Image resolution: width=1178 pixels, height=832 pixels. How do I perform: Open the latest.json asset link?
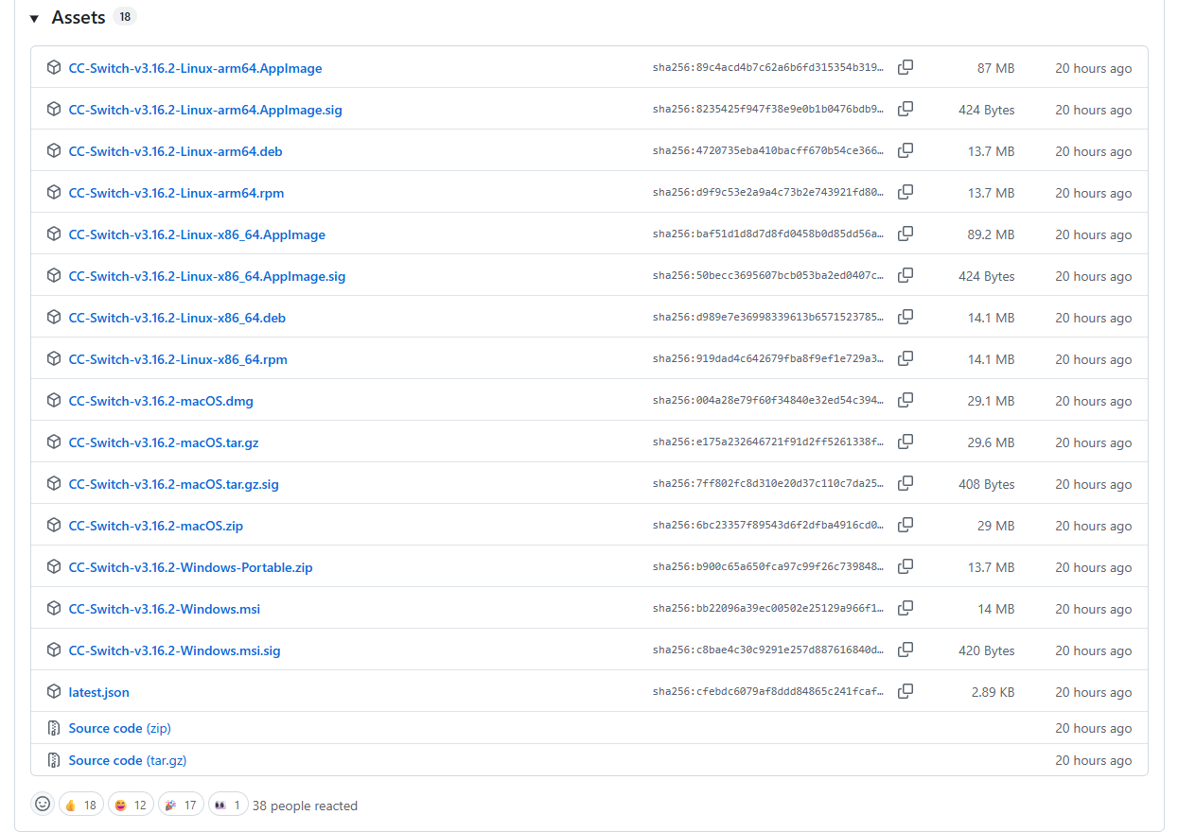coord(98,692)
